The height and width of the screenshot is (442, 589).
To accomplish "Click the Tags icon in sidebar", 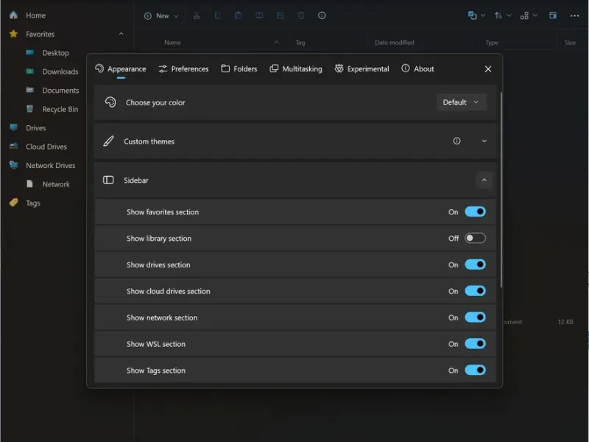I will [x=13, y=203].
